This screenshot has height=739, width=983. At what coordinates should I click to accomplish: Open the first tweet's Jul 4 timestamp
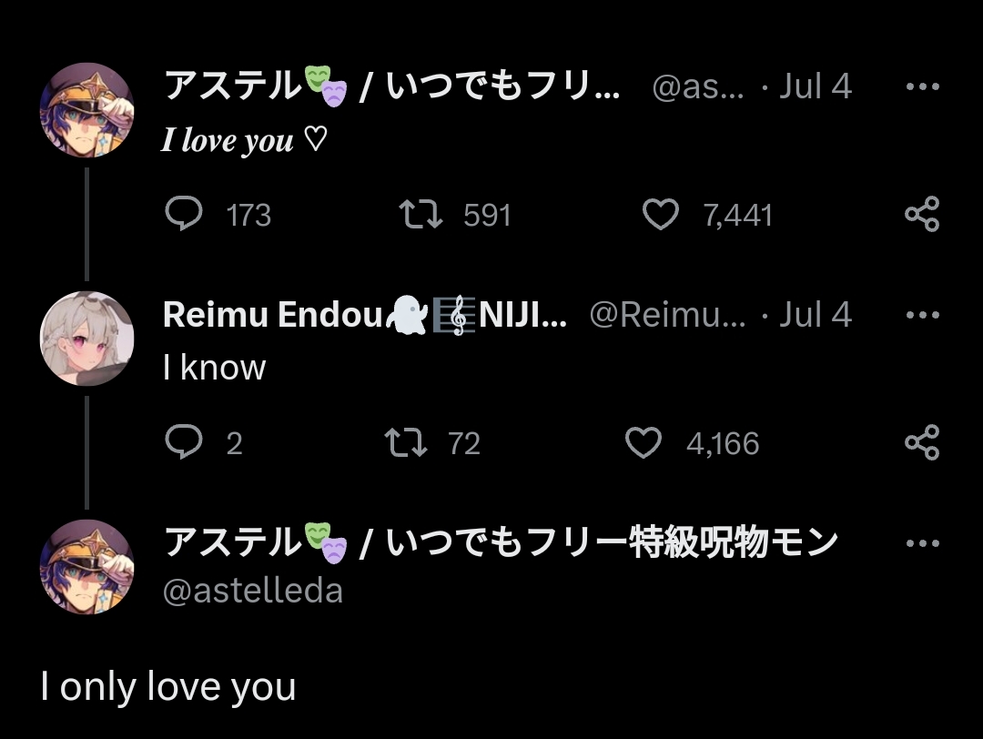tap(815, 86)
